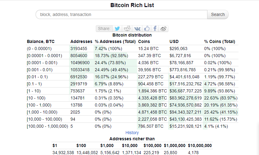Select the USD column header

click(x=174, y=41)
